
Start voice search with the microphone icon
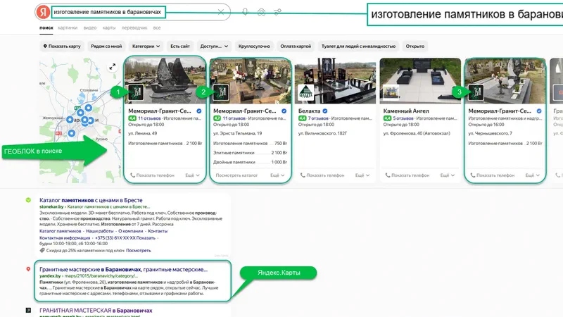click(245, 12)
